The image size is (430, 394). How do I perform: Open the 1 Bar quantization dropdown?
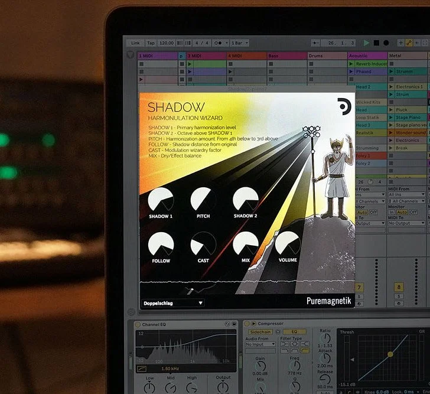pos(240,43)
